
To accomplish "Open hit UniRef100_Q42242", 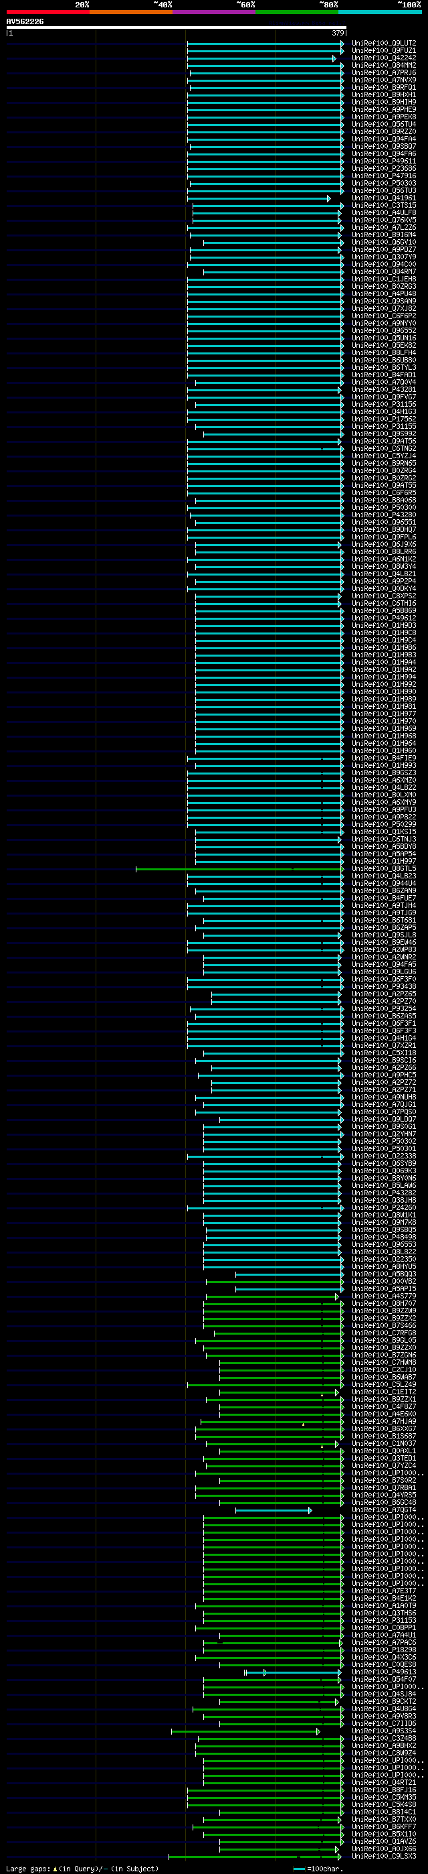I will 385,58.
